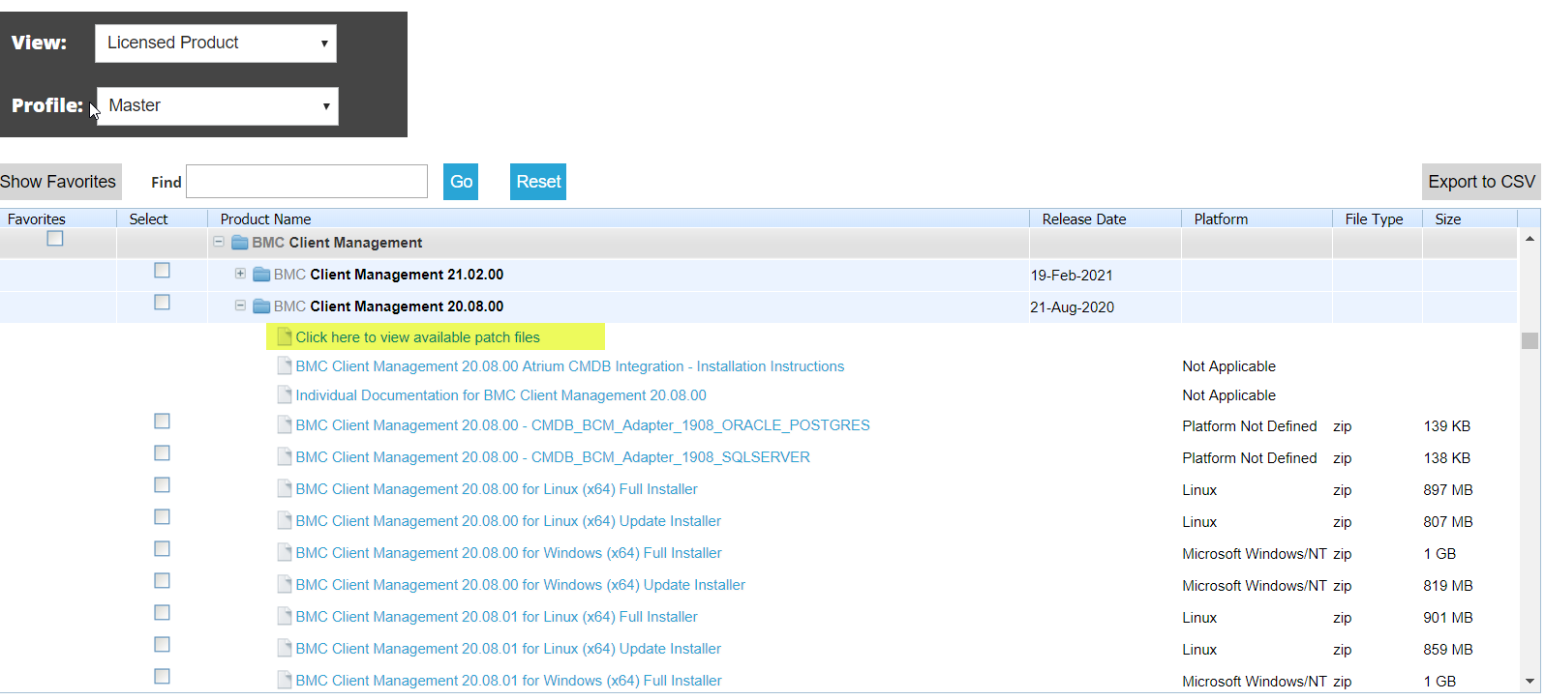The width and height of the screenshot is (1545, 700).
Task: Open Individual Documentation for 20.08.00 link
Action: point(501,395)
